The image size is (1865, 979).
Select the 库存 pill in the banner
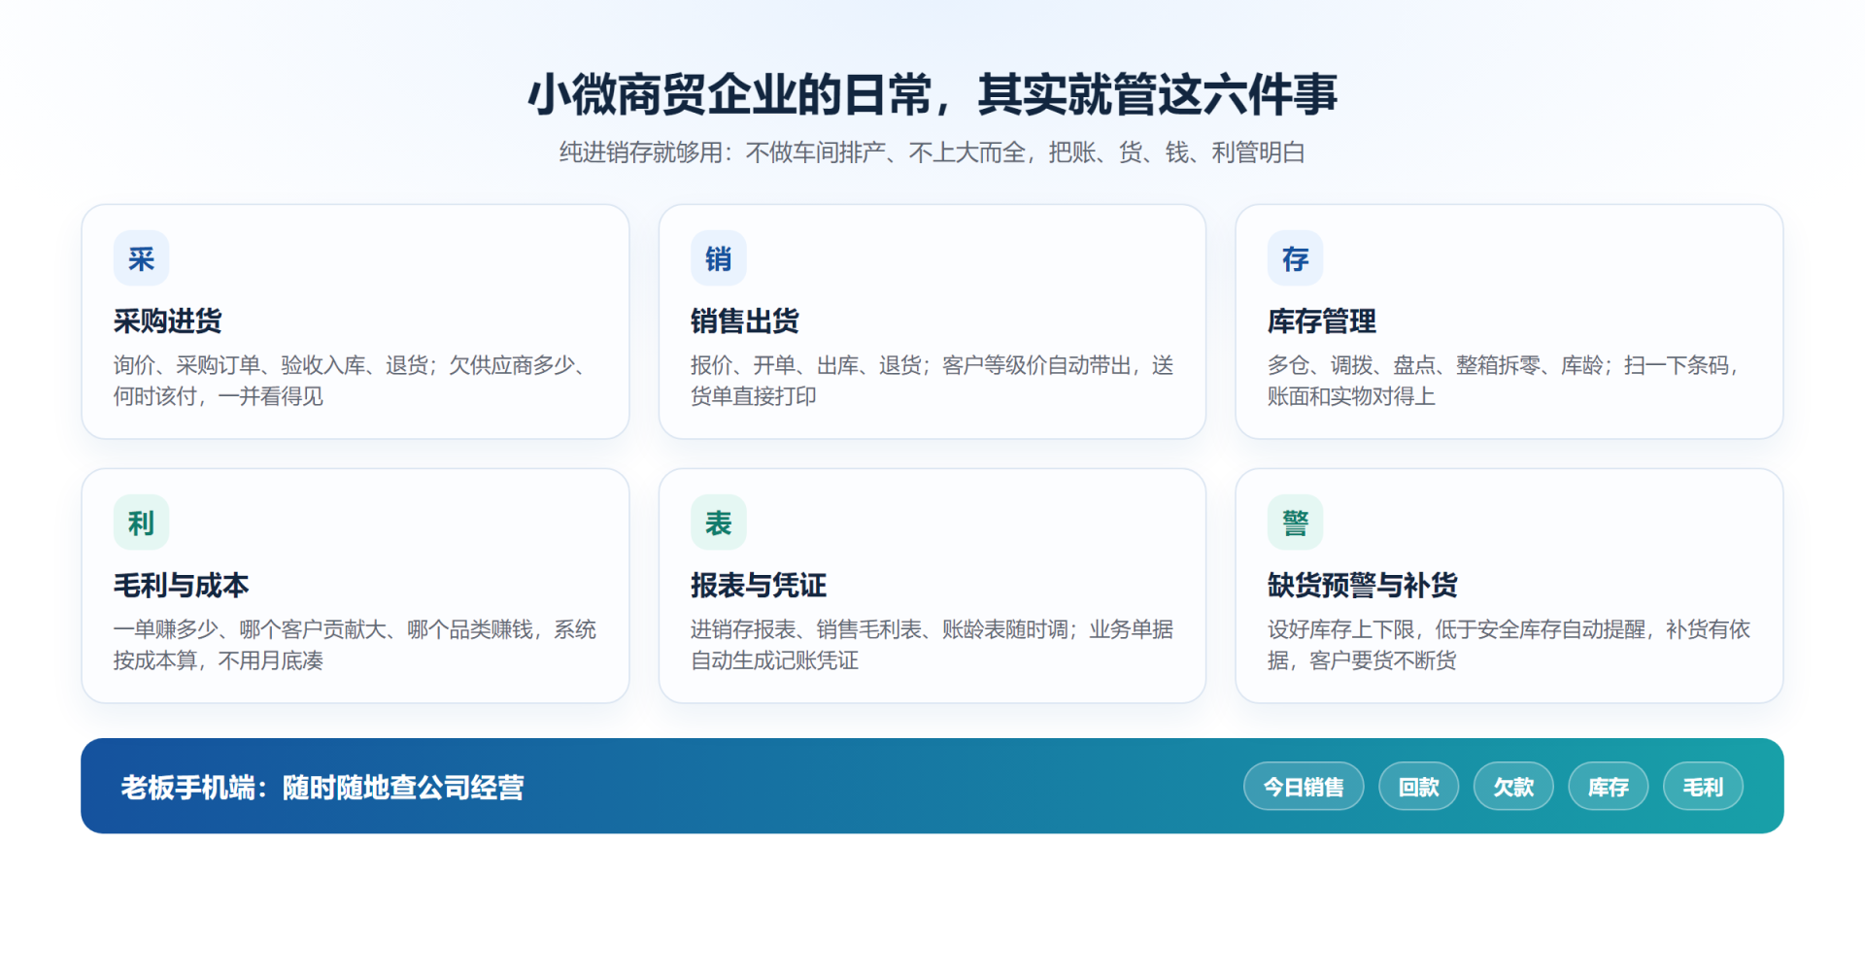tap(1608, 787)
